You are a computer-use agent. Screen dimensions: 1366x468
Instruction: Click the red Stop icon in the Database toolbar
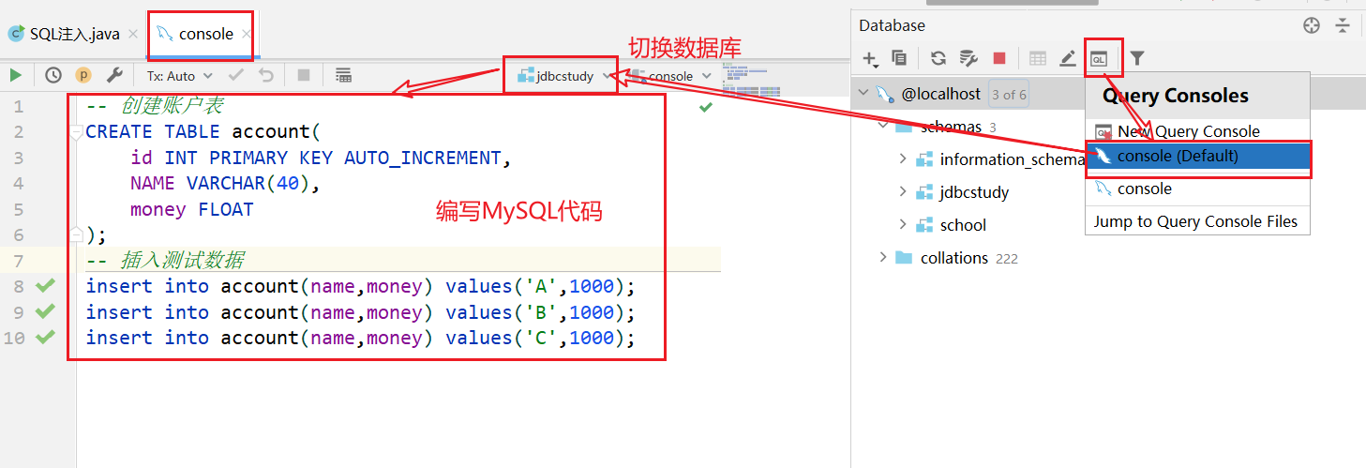(999, 58)
